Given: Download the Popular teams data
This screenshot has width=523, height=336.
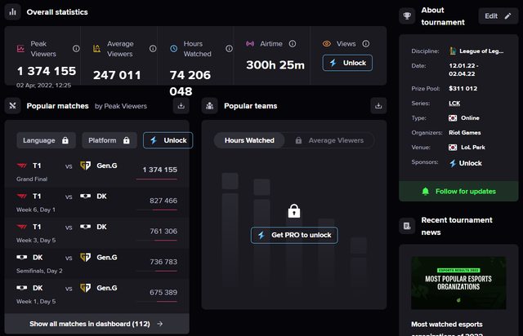Looking at the screenshot, I should pos(378,106).
